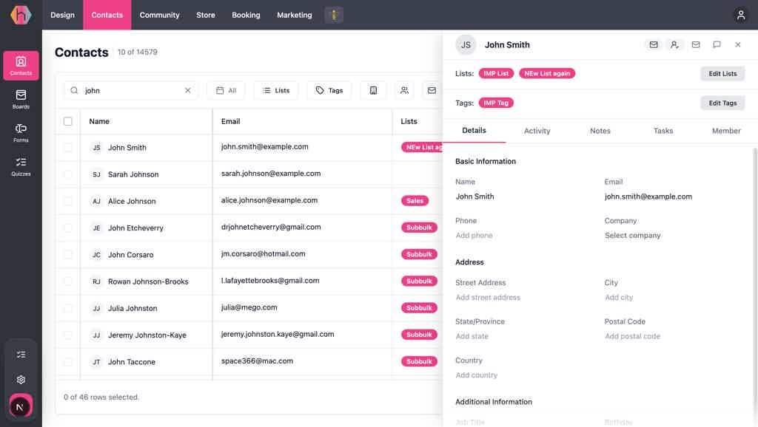Click the NEw List again badge in panel
The width and height of the screenshot is (758, 427).
click(547, 73)
